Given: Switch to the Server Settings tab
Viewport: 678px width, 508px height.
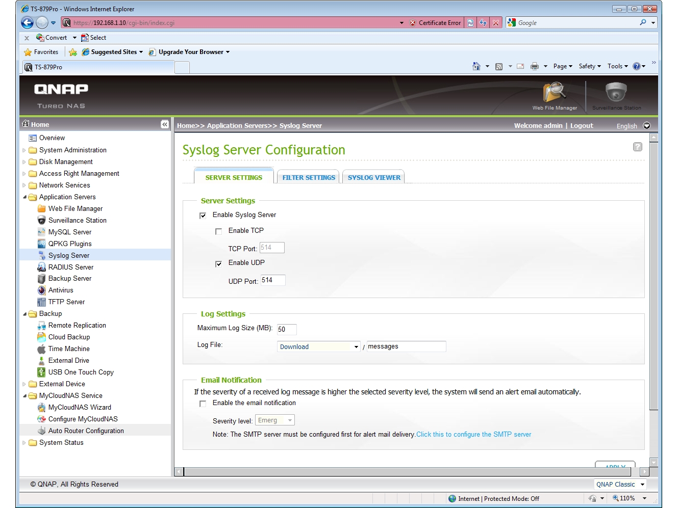Looking at the screenshot, I should pos(234,176).
